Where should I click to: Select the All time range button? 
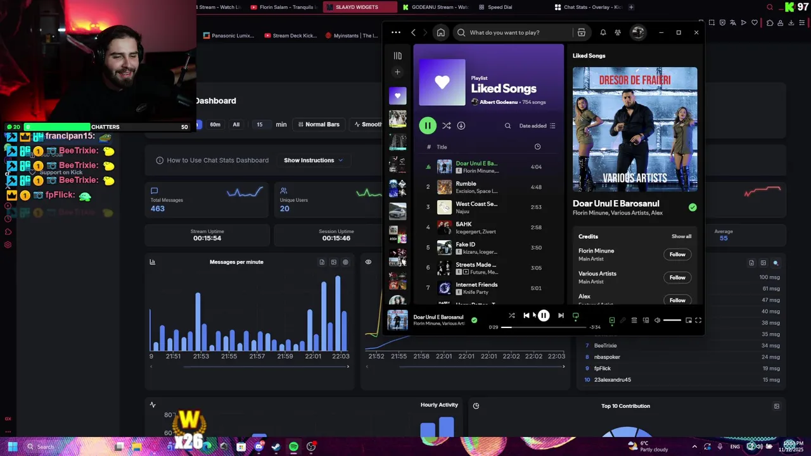(236, 125)
